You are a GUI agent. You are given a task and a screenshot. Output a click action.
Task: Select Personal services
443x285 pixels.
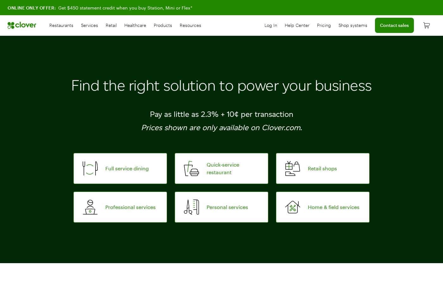click(x=221, y=207)
